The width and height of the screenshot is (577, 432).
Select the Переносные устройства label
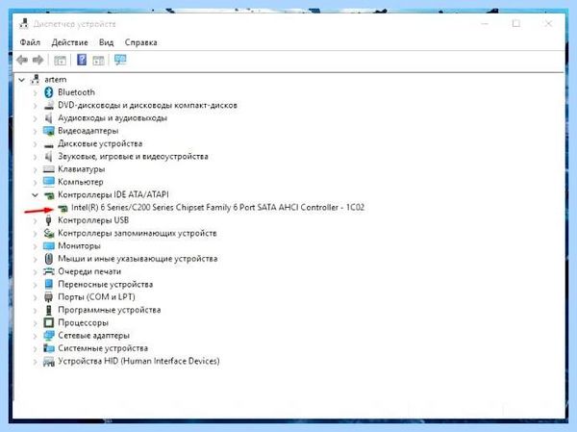coord(105,285)
